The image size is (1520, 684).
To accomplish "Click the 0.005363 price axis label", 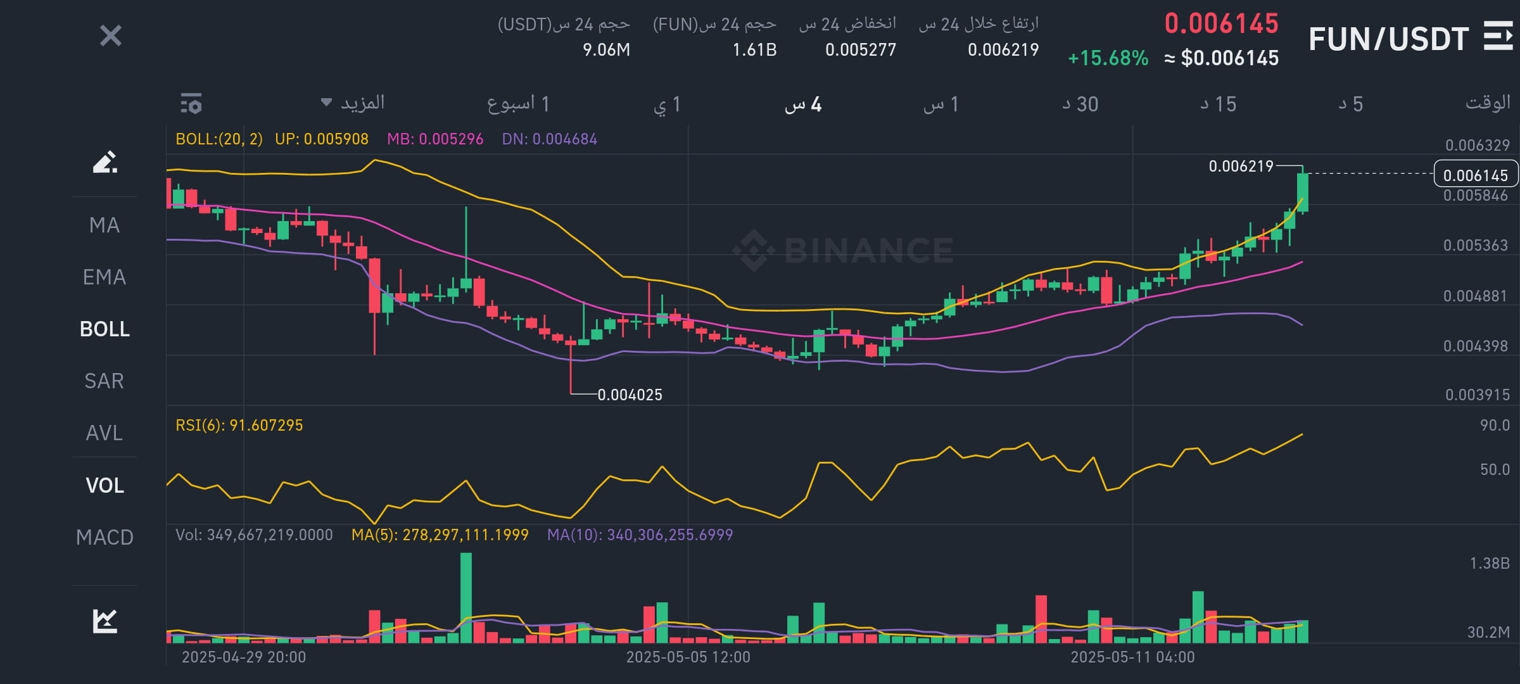I will [x=1476, y=245].
